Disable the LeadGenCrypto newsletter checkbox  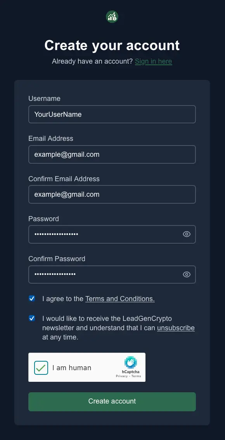[x=32, y=318]
